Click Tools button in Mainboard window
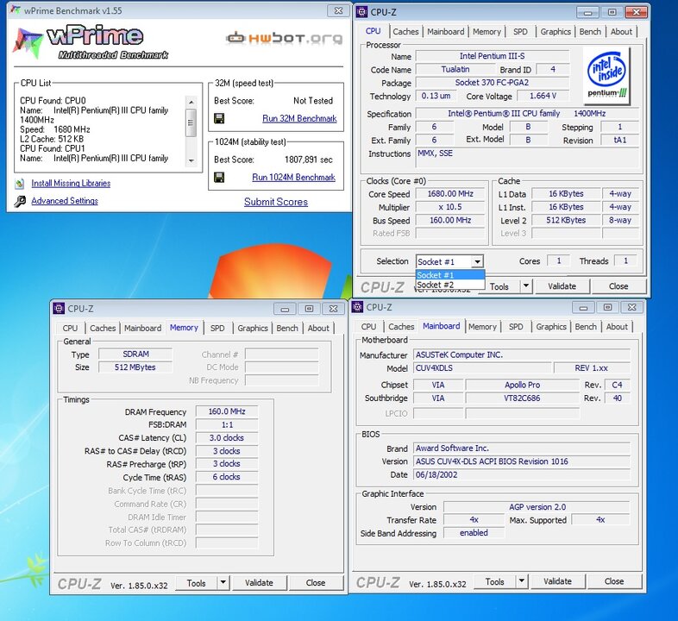 (494, 581)
